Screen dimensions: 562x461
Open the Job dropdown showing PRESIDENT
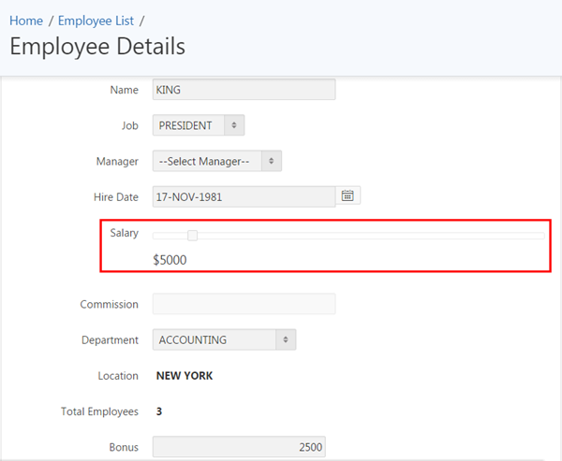click(x=199, y=125)
